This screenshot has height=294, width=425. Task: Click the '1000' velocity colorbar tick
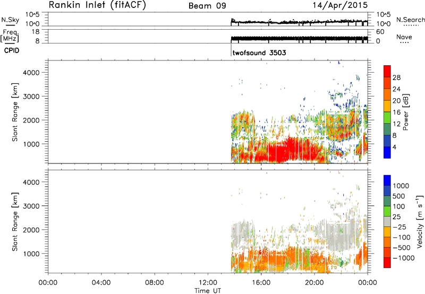[401, 186]
